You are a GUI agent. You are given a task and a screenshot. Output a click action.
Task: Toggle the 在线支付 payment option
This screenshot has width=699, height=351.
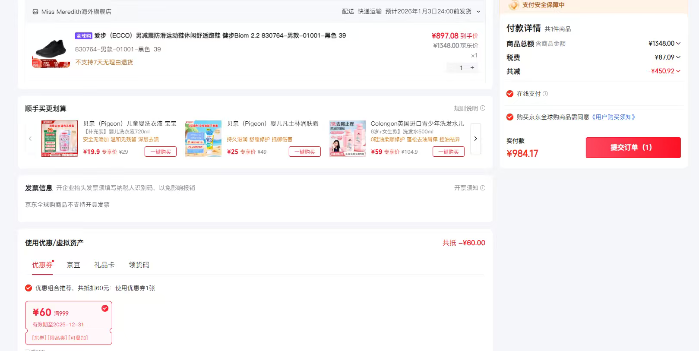pos(510,94)
